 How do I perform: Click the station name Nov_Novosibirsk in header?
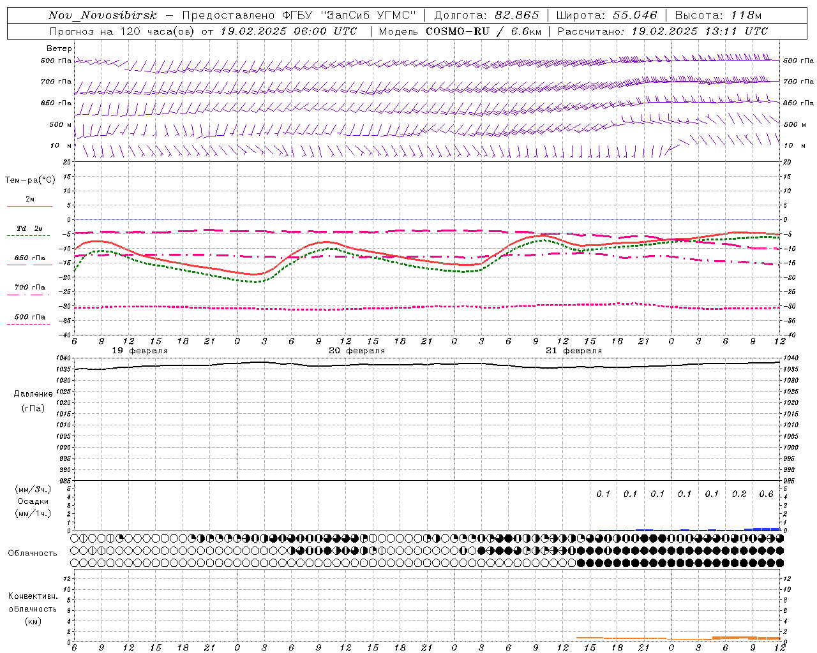[103, 15]
